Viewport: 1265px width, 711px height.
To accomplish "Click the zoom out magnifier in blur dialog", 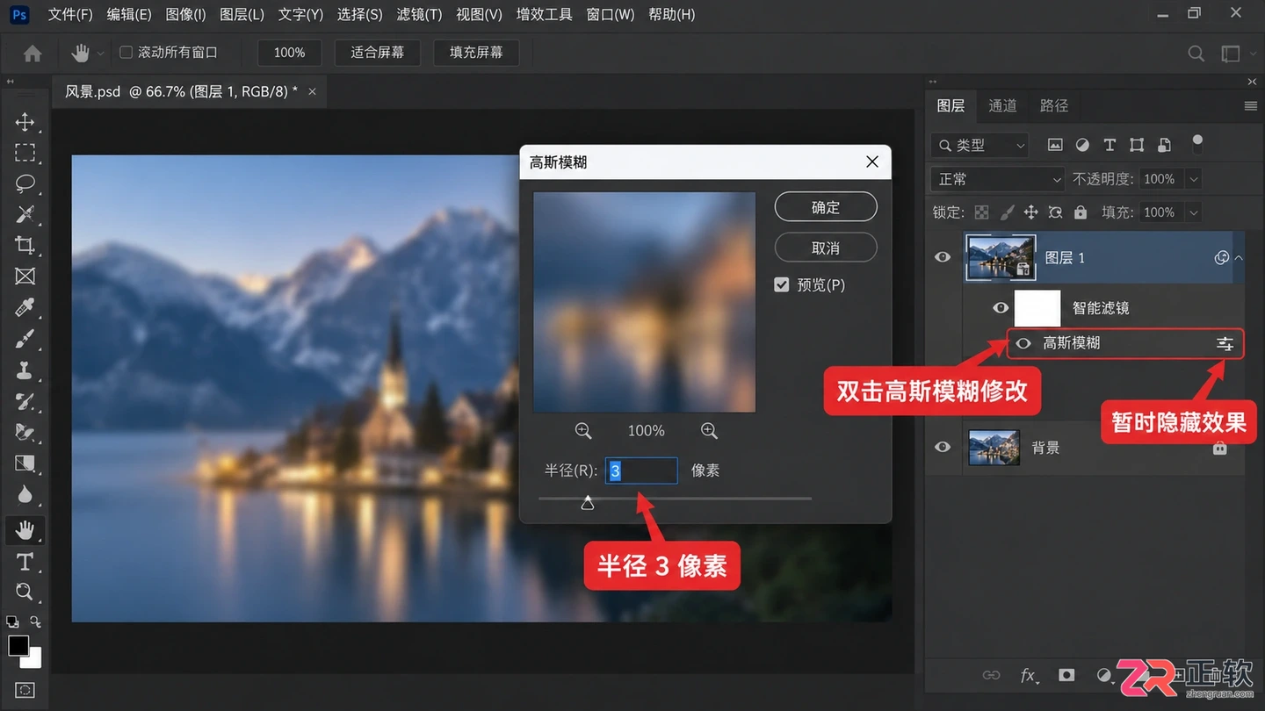I will click(583, 431).
